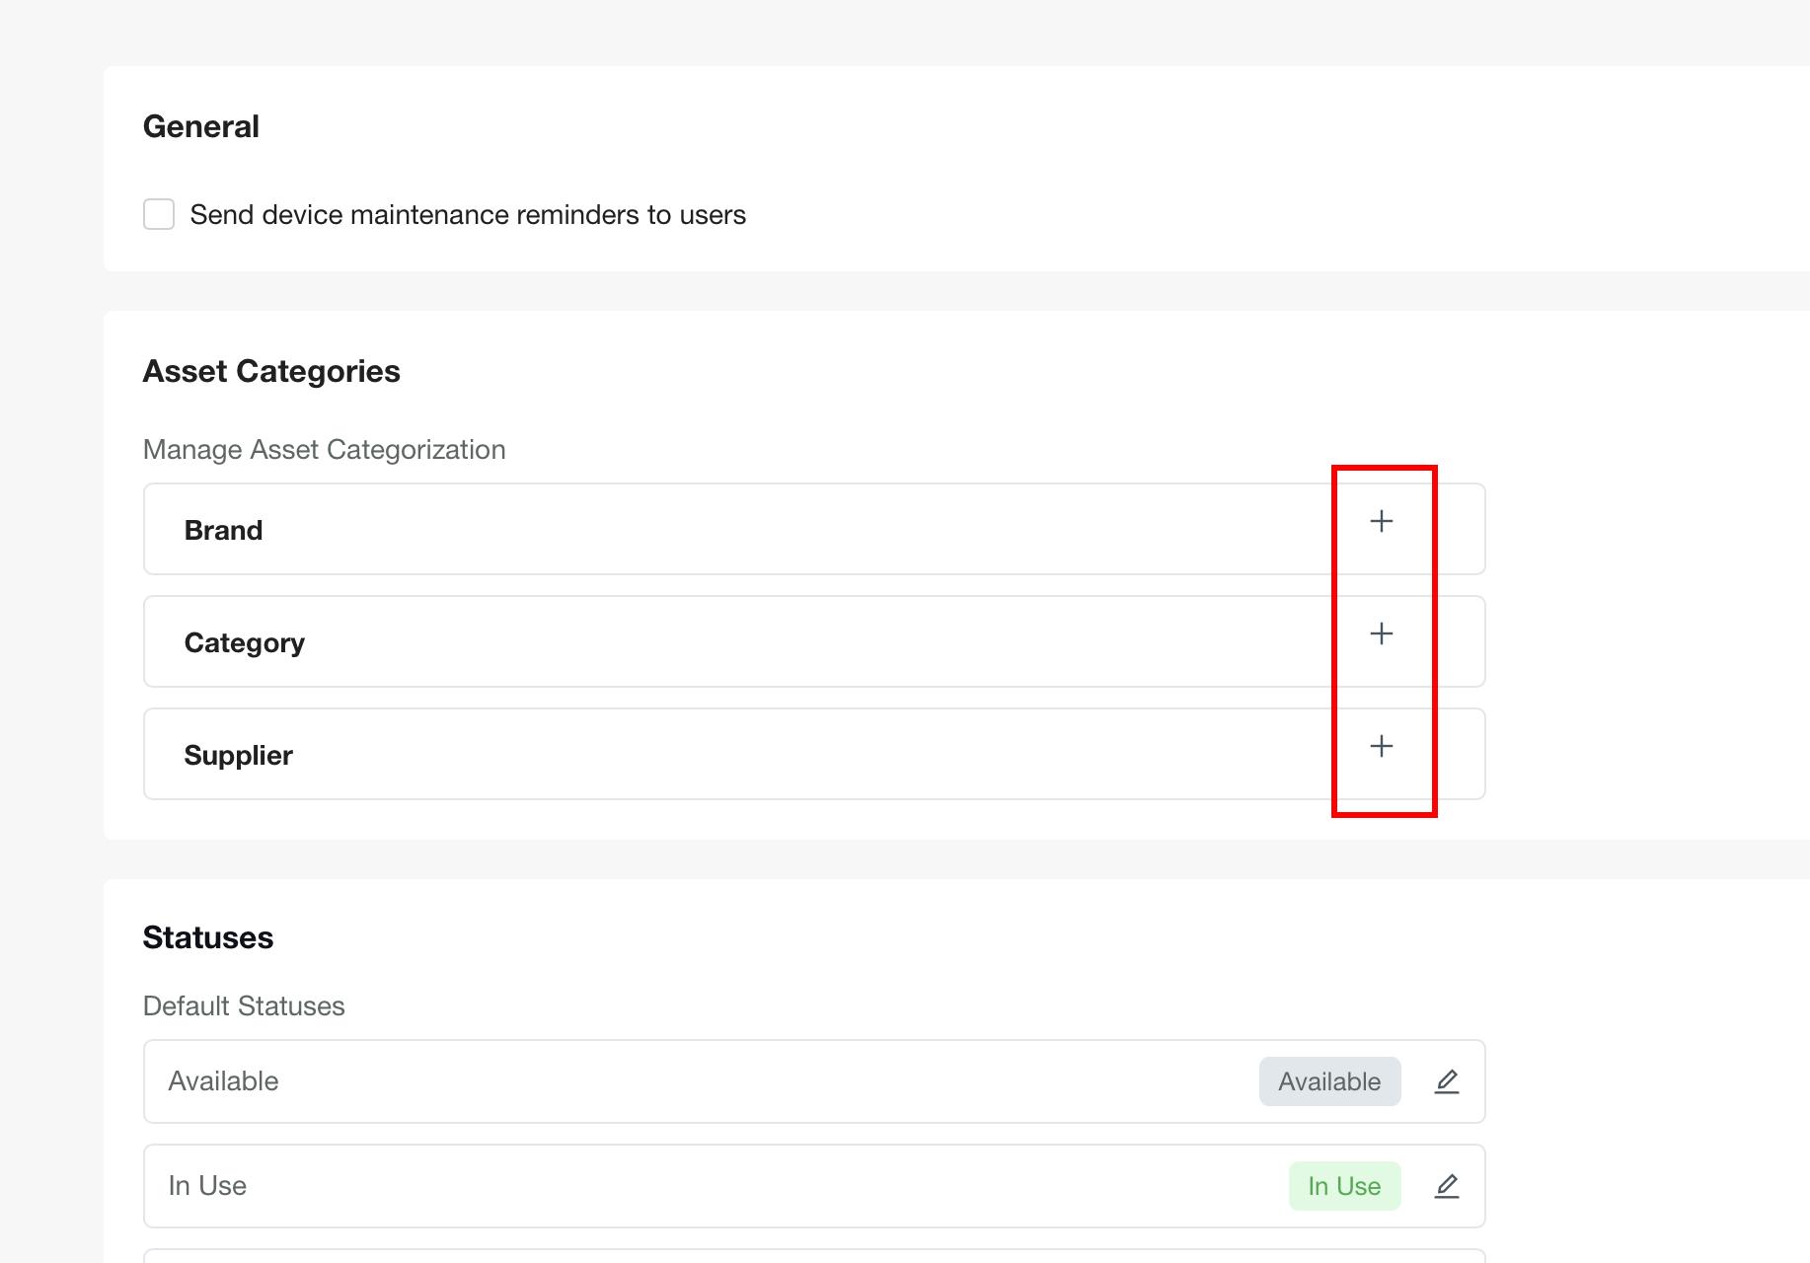Click the plus icon beside Supplier

pos(1382,746)
